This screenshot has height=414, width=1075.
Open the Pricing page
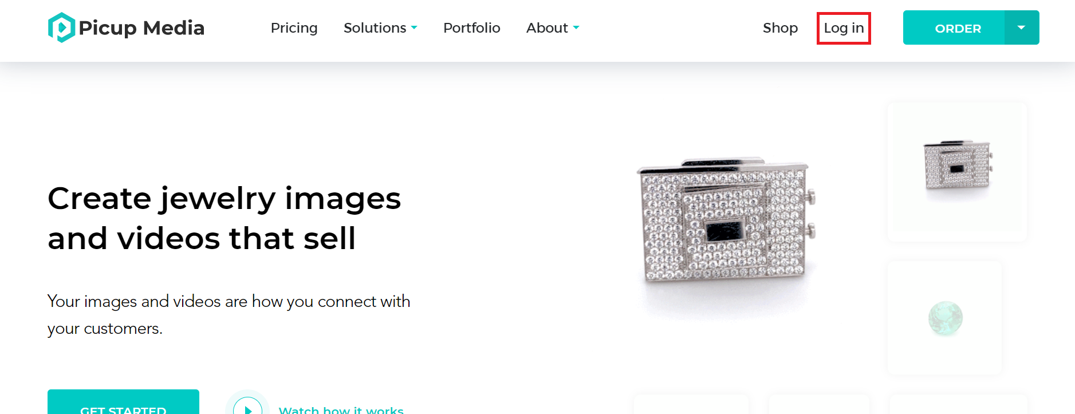click(x=294, y=28)
